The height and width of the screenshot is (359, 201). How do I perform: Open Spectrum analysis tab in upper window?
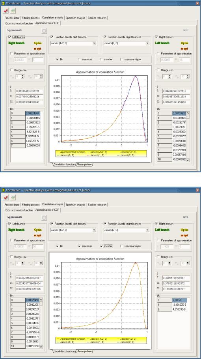(75, 18)
